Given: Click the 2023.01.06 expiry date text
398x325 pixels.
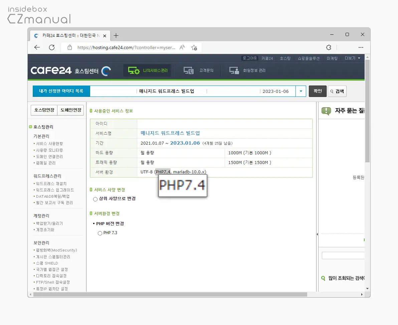Looking at the screenshot, I should coord(185,143).
